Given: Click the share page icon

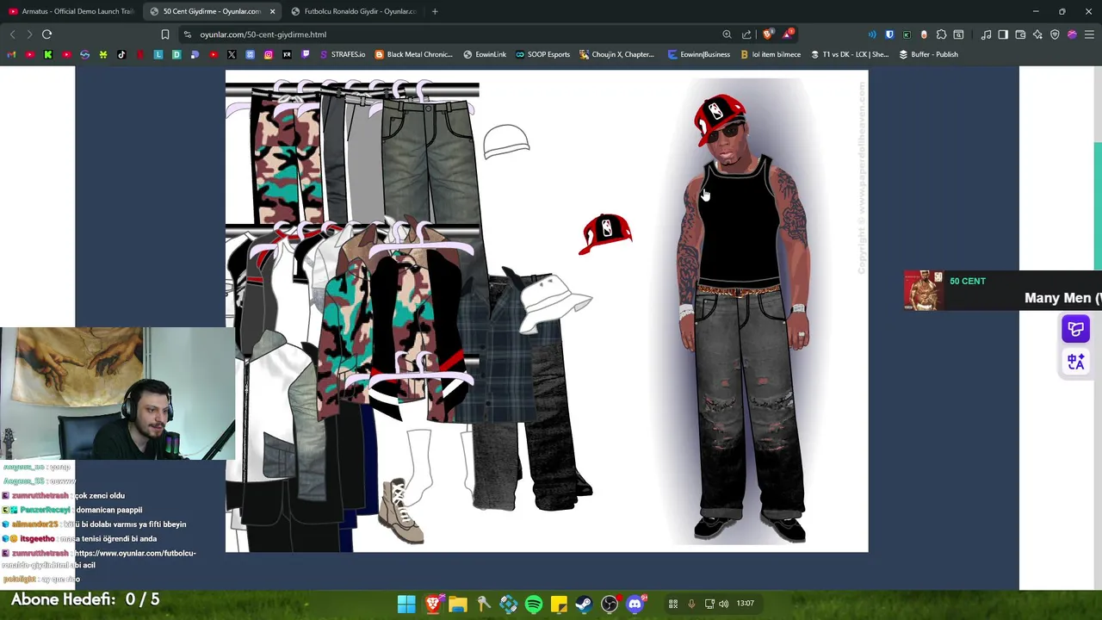Looking at the screenshot, I should coord(746,34).
